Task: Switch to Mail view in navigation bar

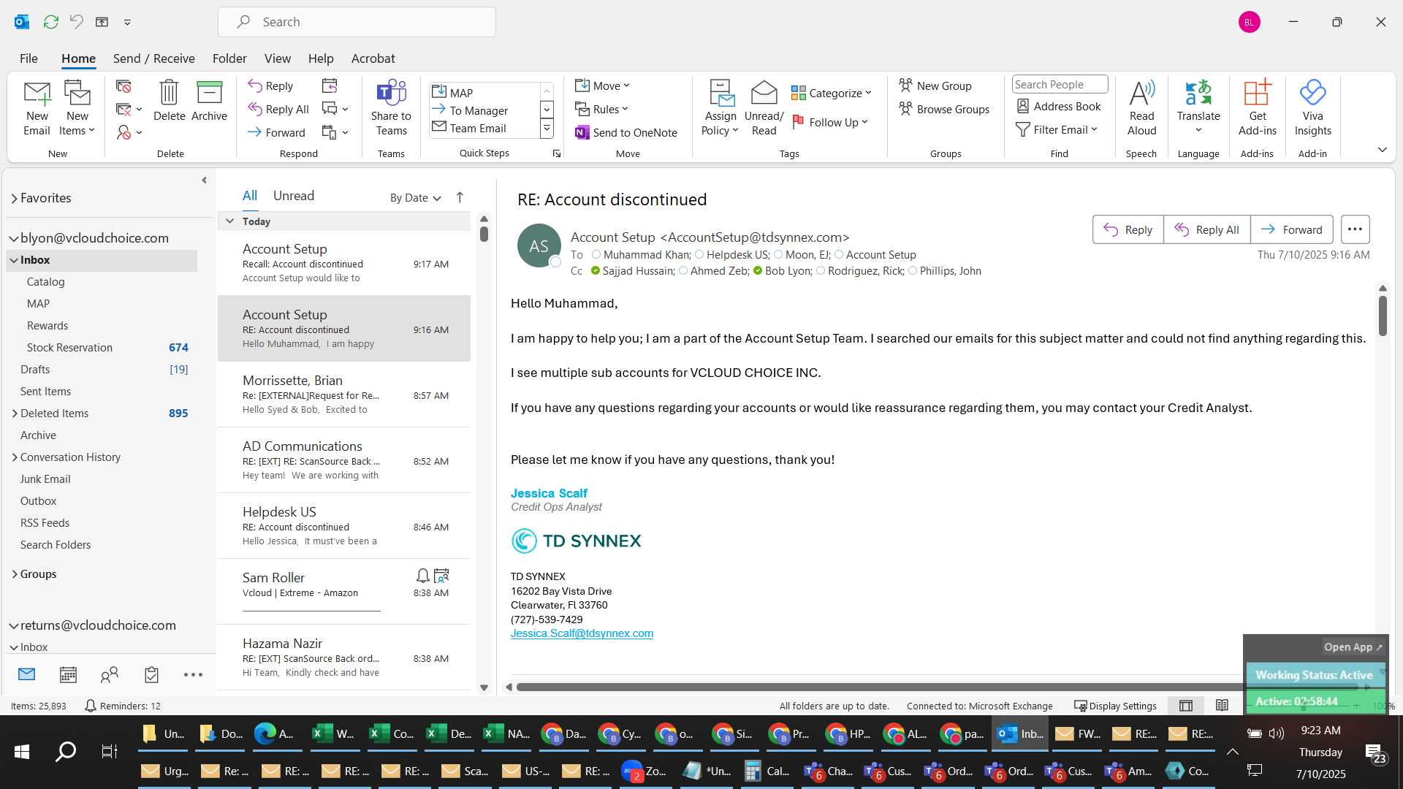Action: (x=26, y=674)
